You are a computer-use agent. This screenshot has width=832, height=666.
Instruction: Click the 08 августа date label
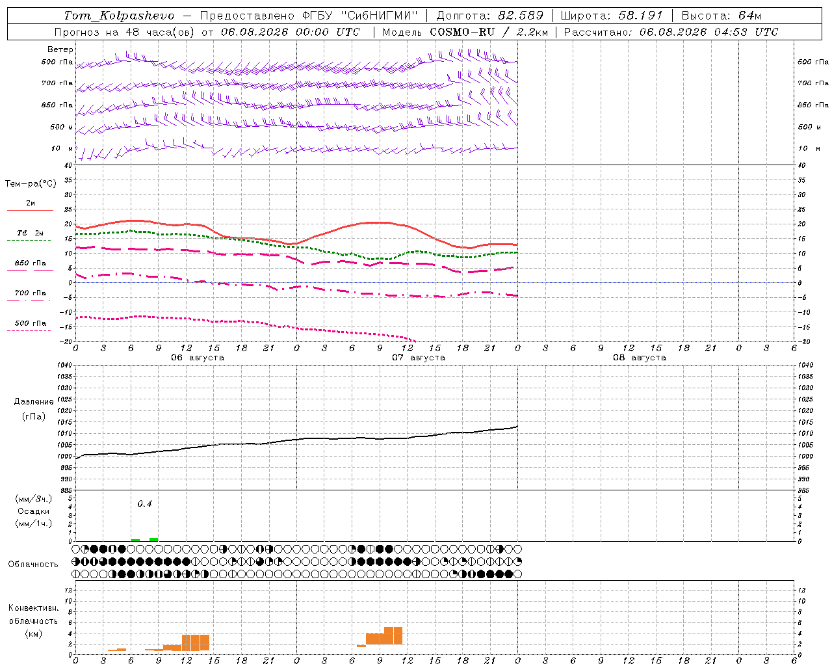coord(640,358)
